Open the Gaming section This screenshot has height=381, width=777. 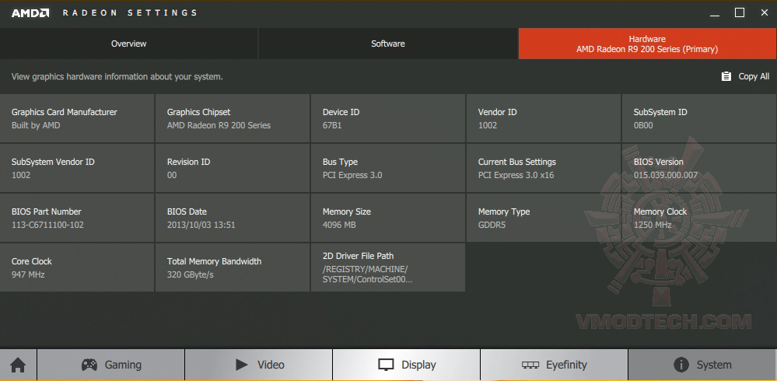point(111,365)
